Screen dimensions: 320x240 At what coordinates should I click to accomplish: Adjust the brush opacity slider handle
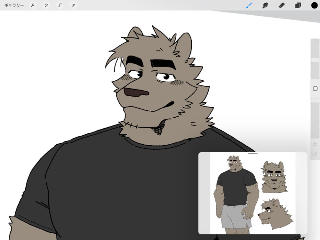click(315, 100)
